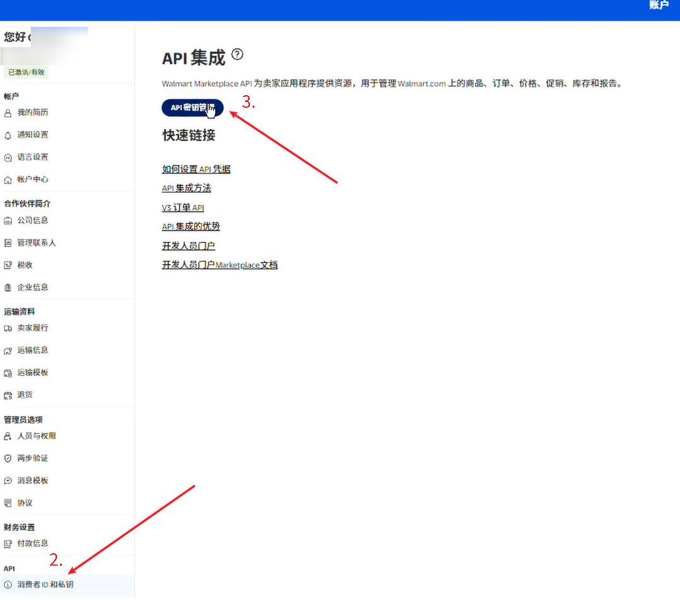Viewport: 680px width, 600px height.
Task: Open 我的简历 in the sidebar
Action: (x=33, y=113)
